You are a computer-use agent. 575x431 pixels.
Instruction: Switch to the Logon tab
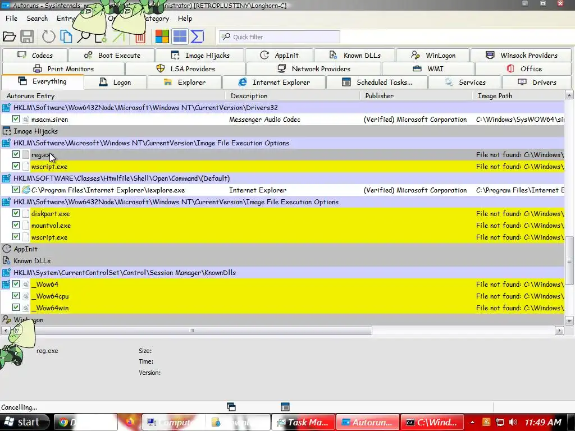(115, 82)
